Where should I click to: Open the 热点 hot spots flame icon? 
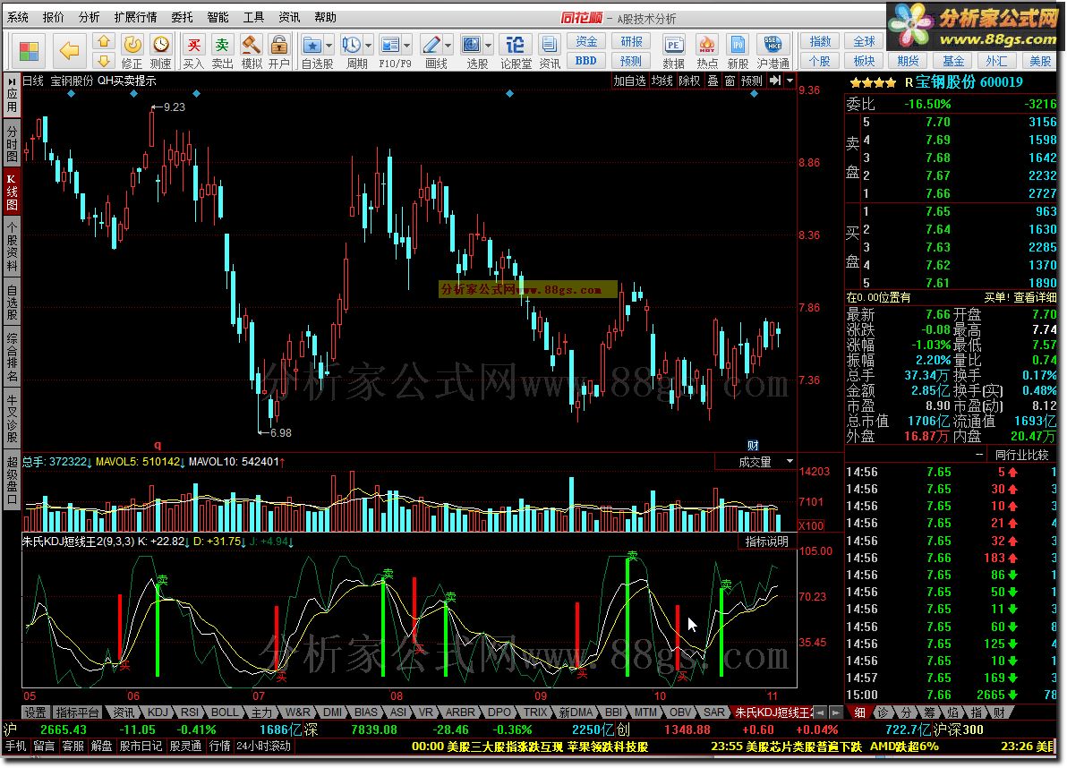[707, 52]
